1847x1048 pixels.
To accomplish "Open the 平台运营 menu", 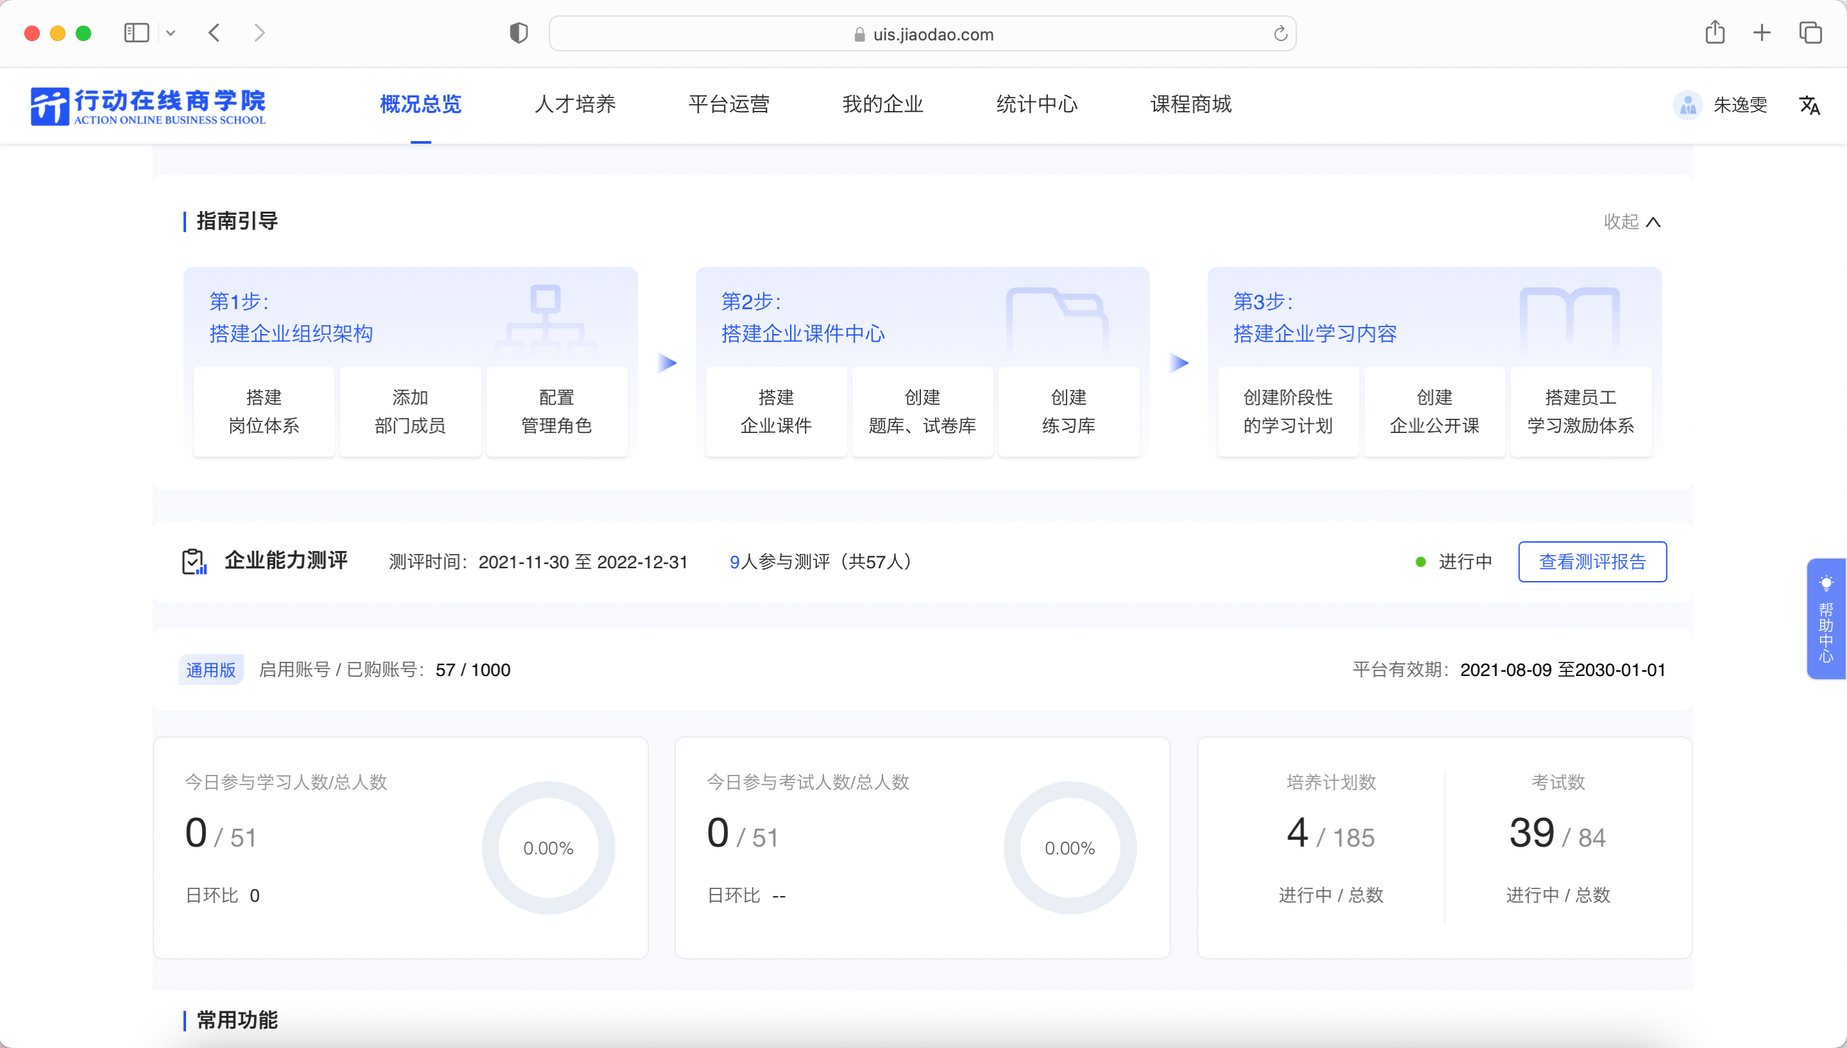I will pos(729,105).
